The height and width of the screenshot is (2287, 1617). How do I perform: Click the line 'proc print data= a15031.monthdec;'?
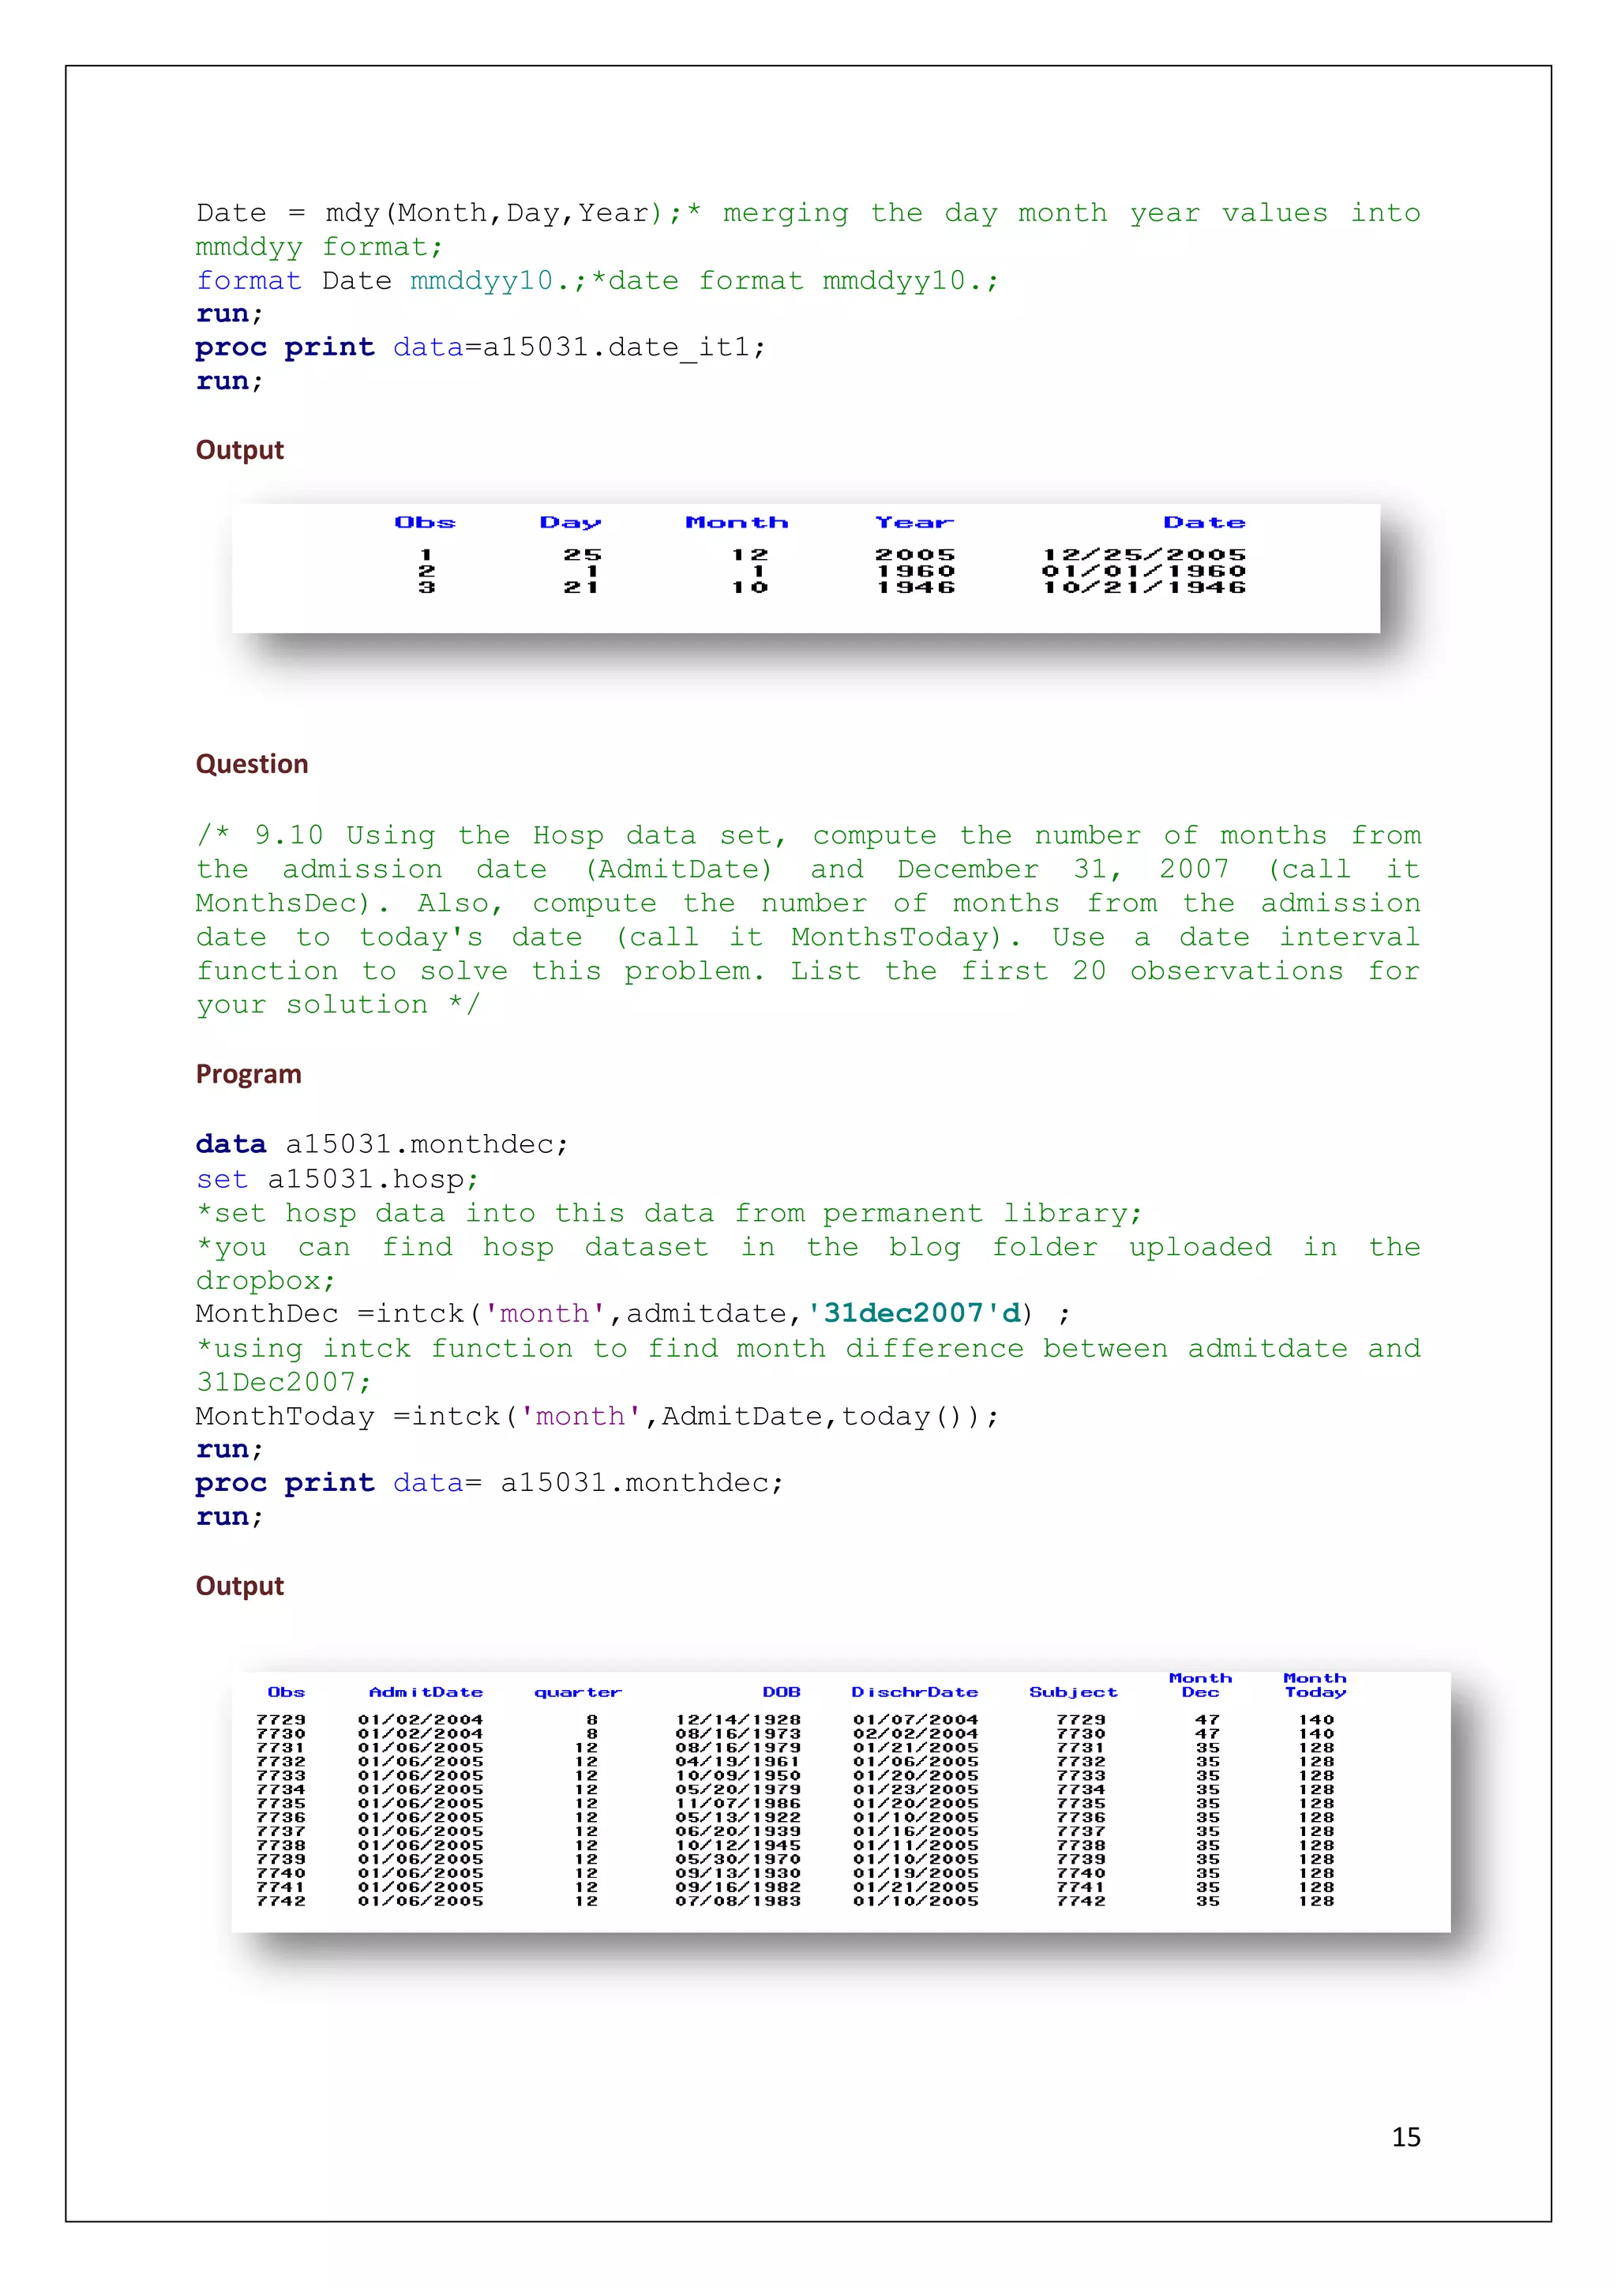click(x=490, y=1483)
